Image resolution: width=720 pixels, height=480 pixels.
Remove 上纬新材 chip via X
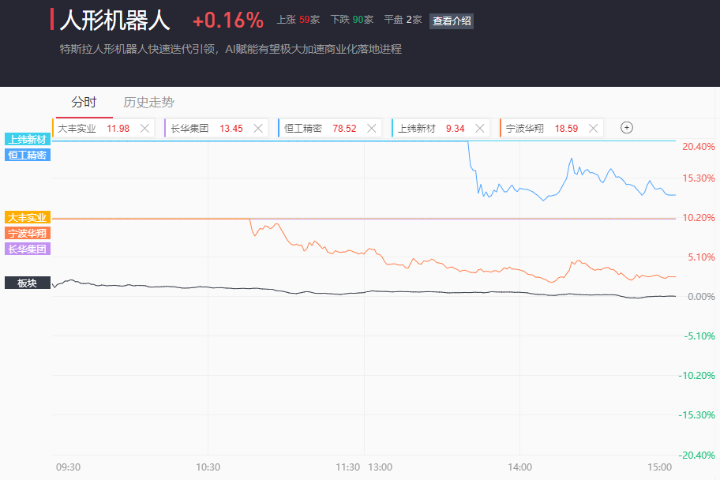coord(479,128)
